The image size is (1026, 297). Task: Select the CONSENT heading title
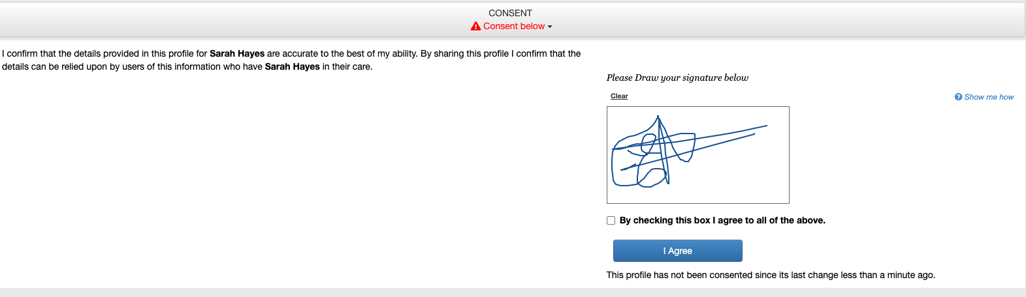point(510,13)
